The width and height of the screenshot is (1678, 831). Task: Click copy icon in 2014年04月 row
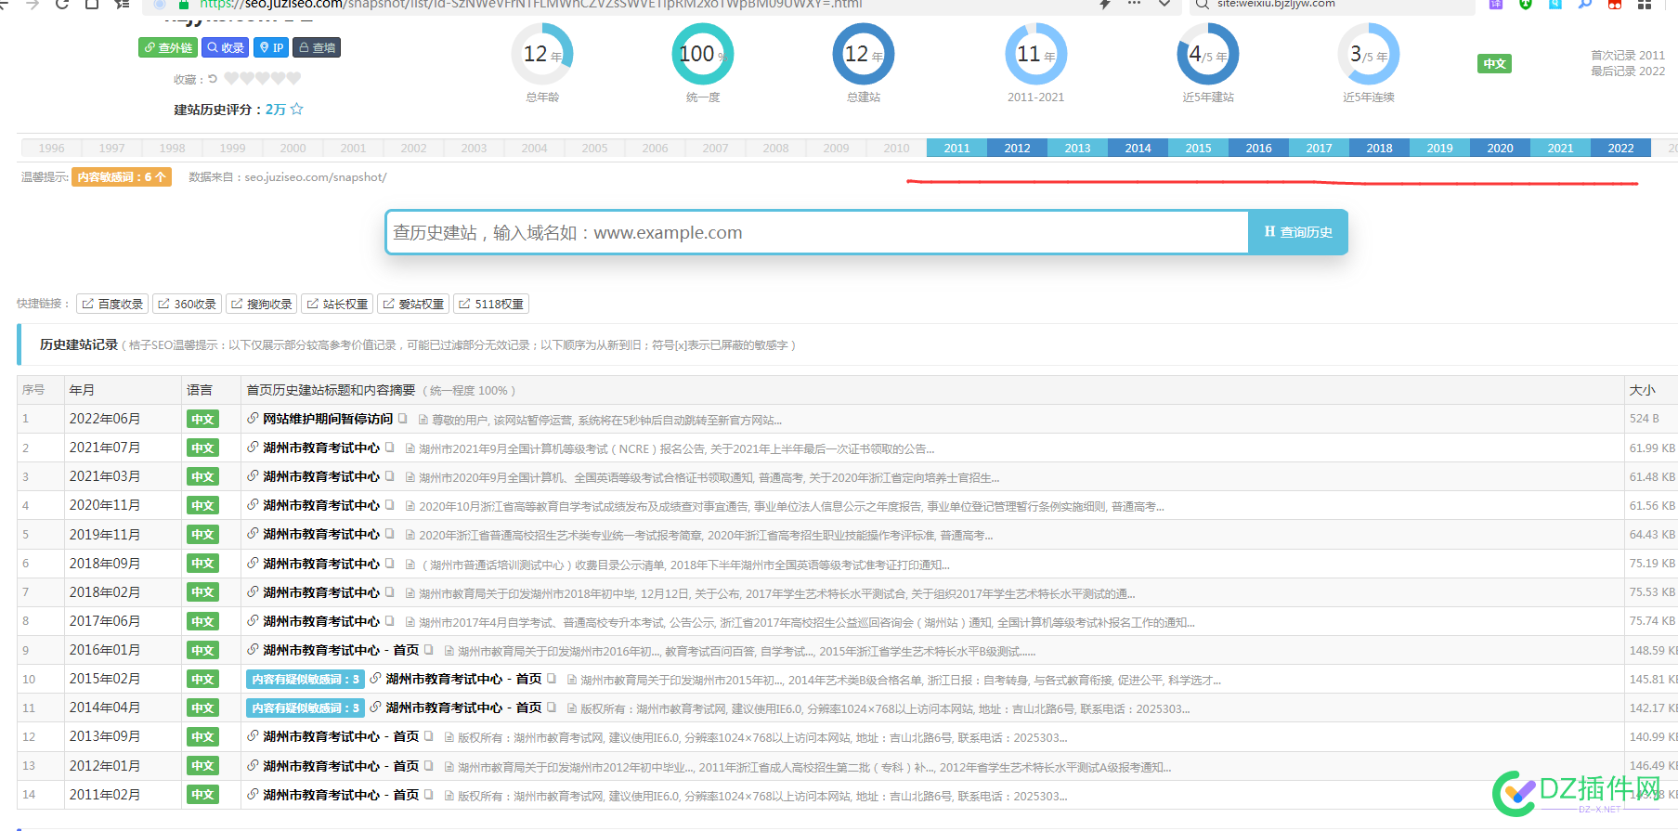point(552,708)
